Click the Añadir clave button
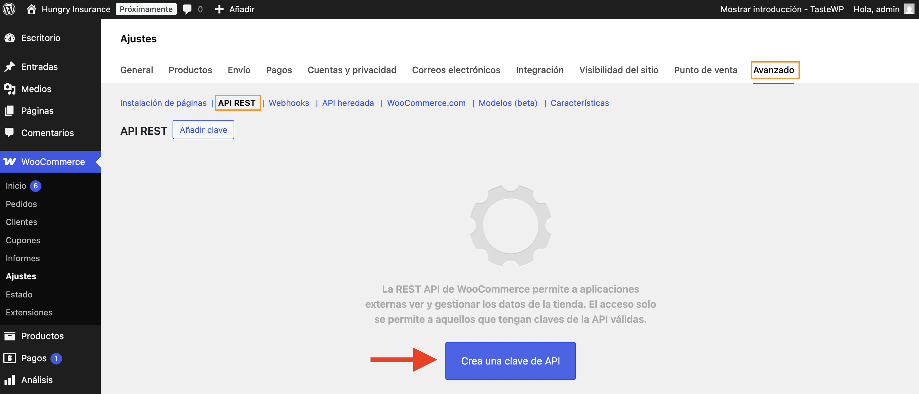This screenshot has height=394, width=919. click(x=203, y=130)
